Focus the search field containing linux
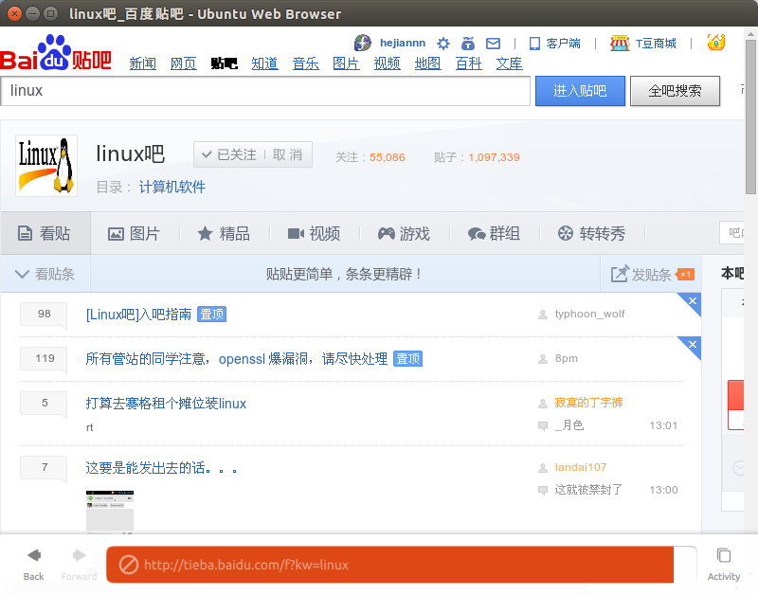Viewport: 758px width, 595px height. (265, 91)
